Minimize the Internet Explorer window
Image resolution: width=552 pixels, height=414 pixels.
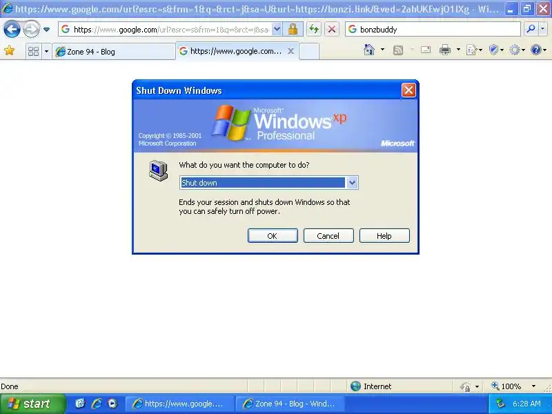[511, 9]
